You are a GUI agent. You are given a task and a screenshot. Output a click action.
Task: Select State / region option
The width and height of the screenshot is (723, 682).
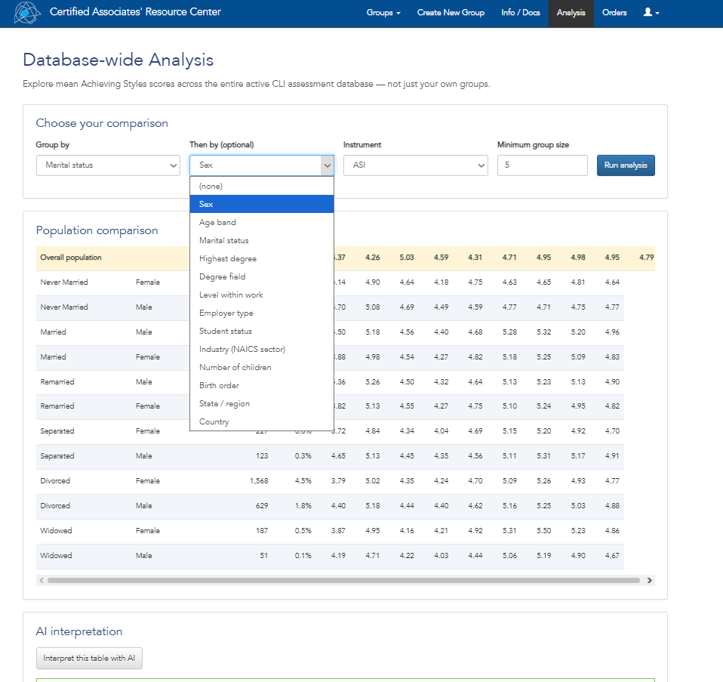pyautogui.click(x=261, y=403)
